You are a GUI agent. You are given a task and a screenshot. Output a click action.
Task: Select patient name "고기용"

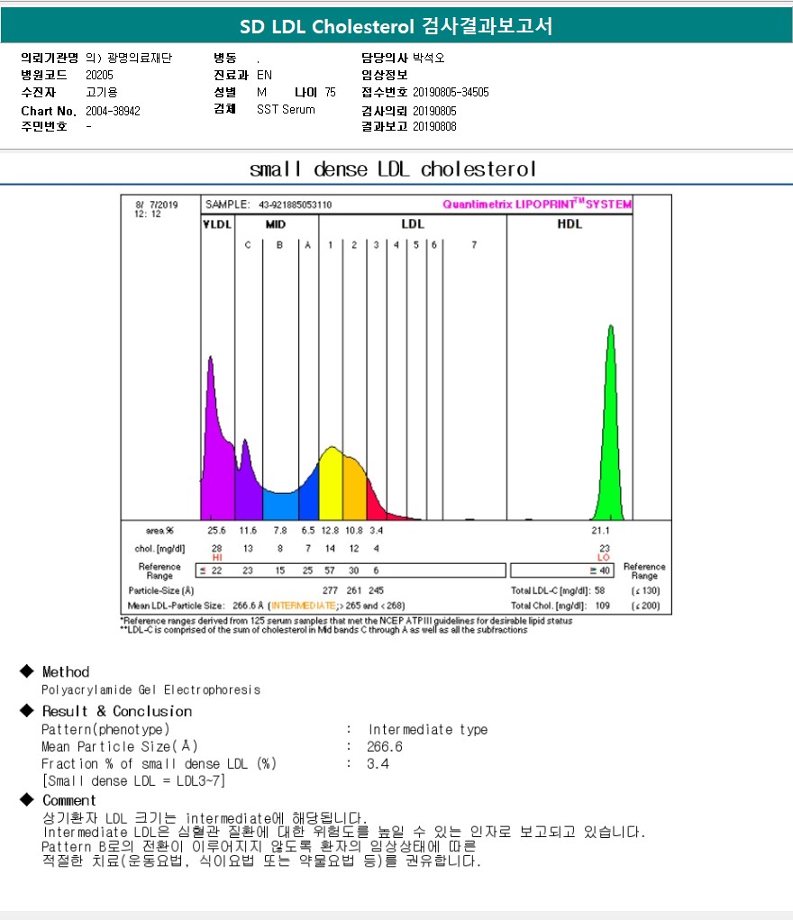102,92
